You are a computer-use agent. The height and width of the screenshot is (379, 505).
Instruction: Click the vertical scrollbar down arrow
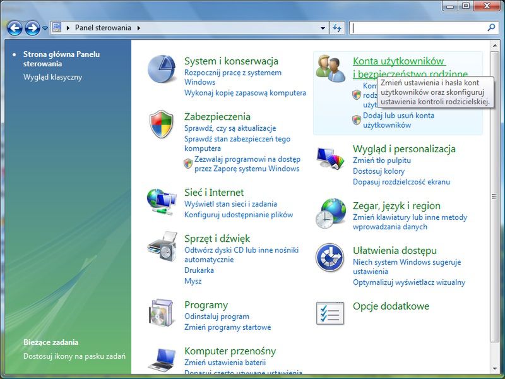click(x=495, y=368)
